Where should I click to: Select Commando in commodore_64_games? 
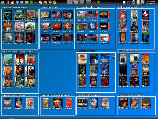pos(46,103)
